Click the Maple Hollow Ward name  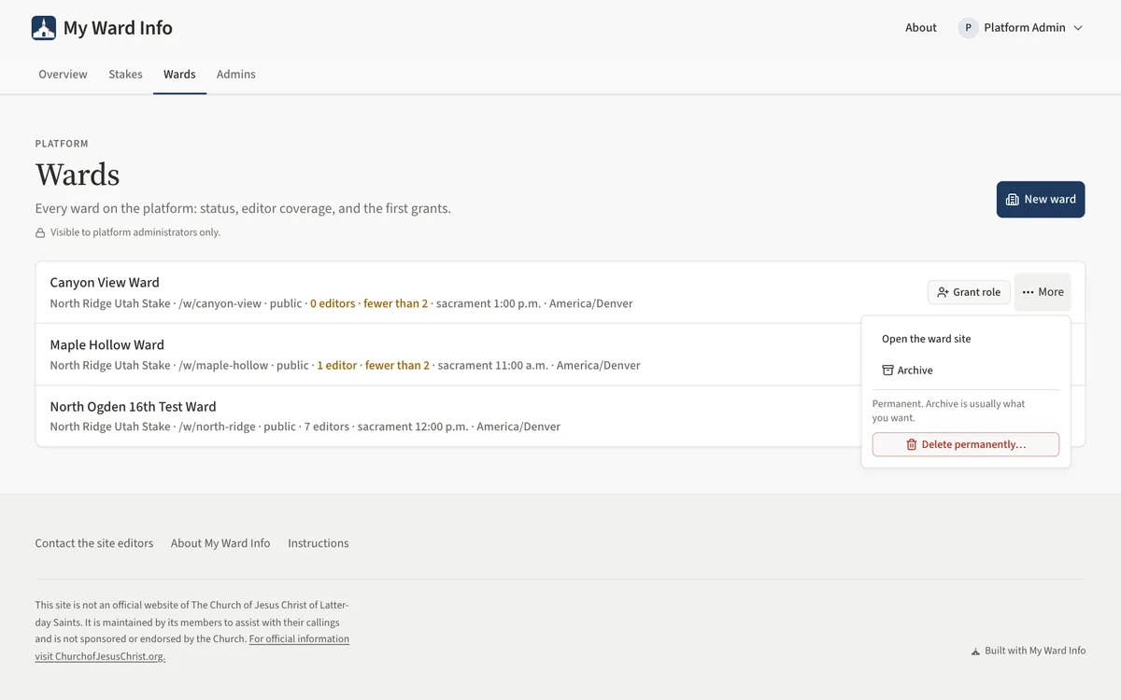coord(107,345)
